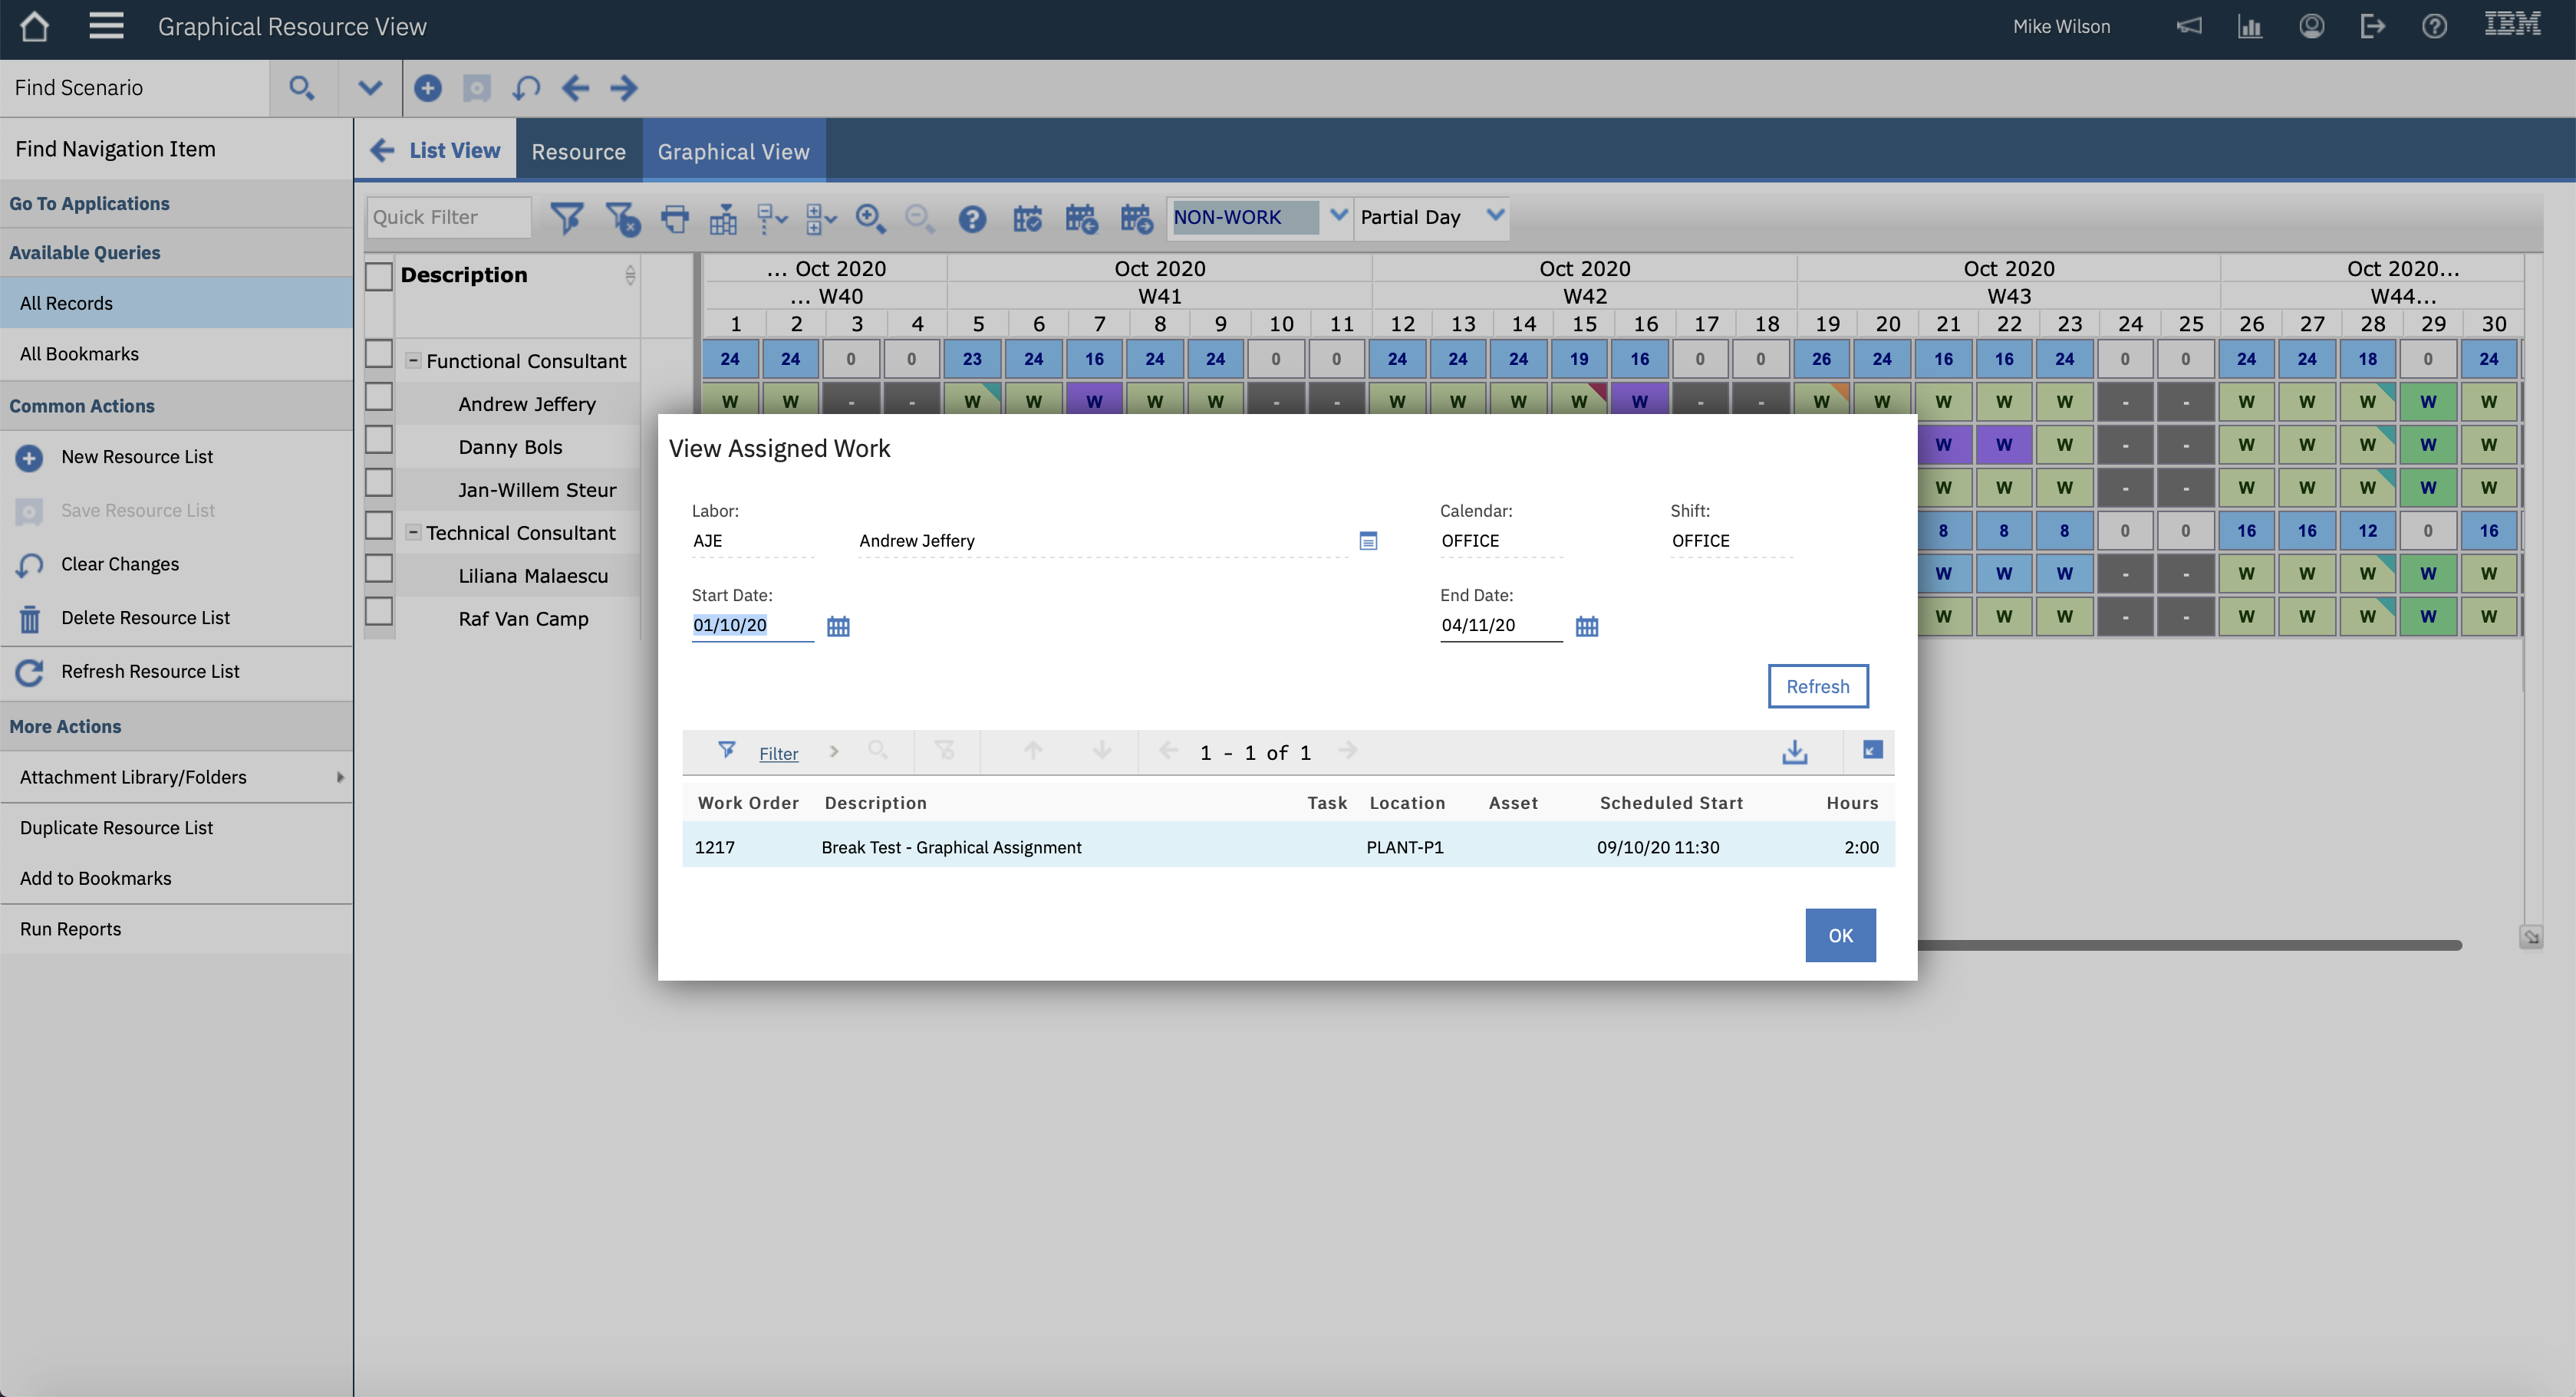Open Start Date calendar picker
The height and width of the screenshot is (1397, 2576).
tap(838, 626)
